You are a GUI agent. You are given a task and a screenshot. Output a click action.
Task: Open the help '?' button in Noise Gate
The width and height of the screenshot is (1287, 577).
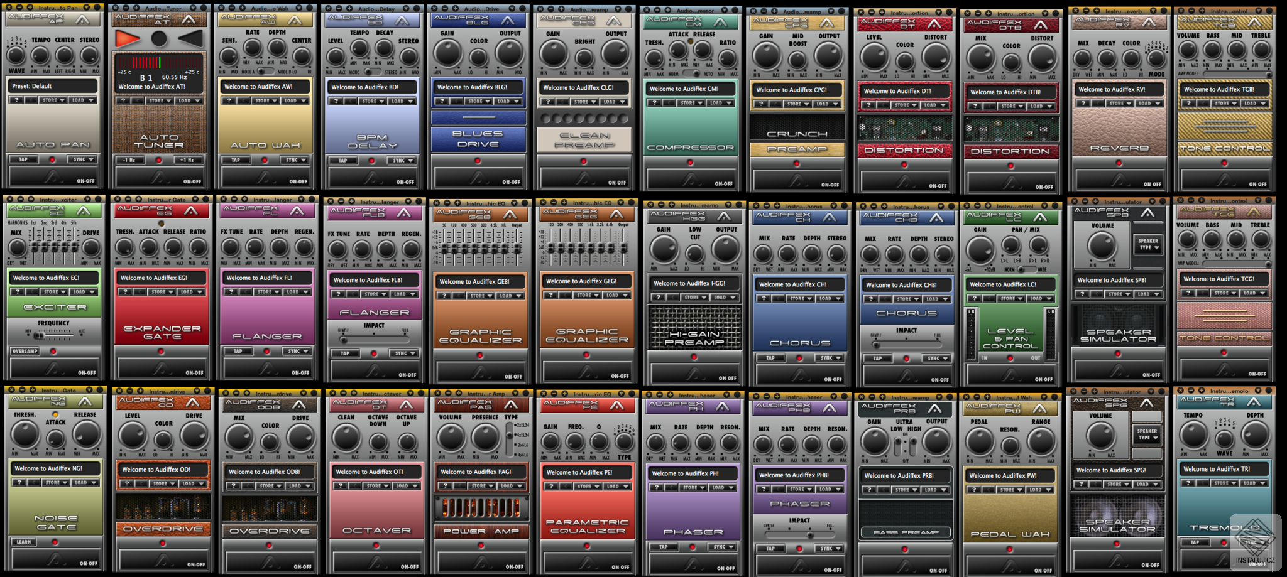click(19, 483)
